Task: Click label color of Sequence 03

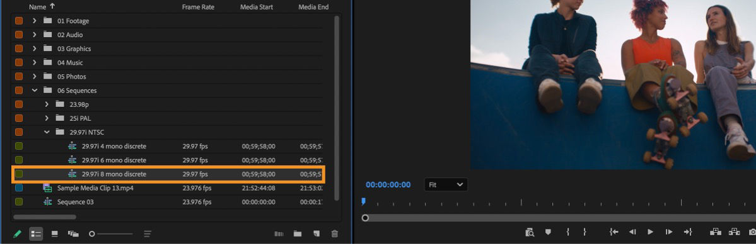Action: [x=19, y=202]
